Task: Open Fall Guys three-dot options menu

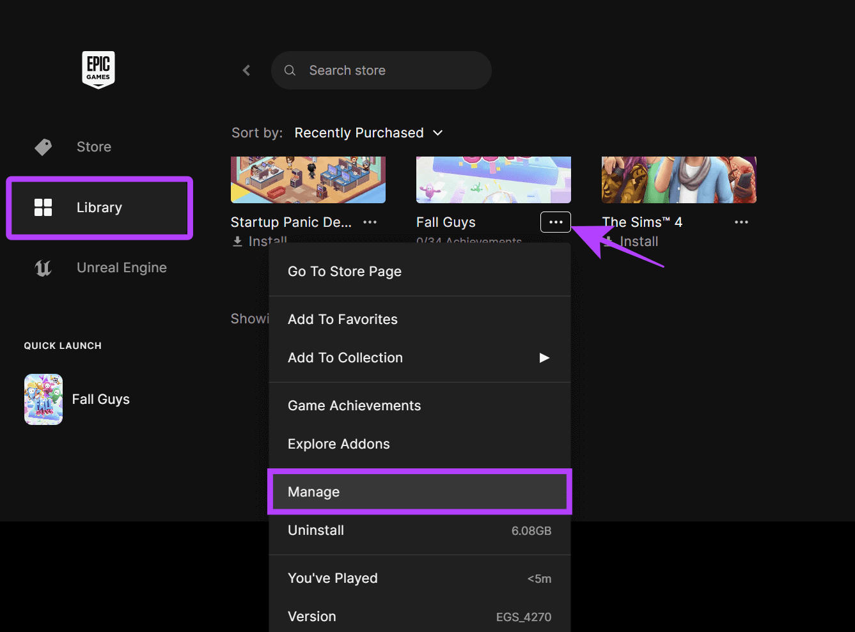Action: [x=556, y=222]
